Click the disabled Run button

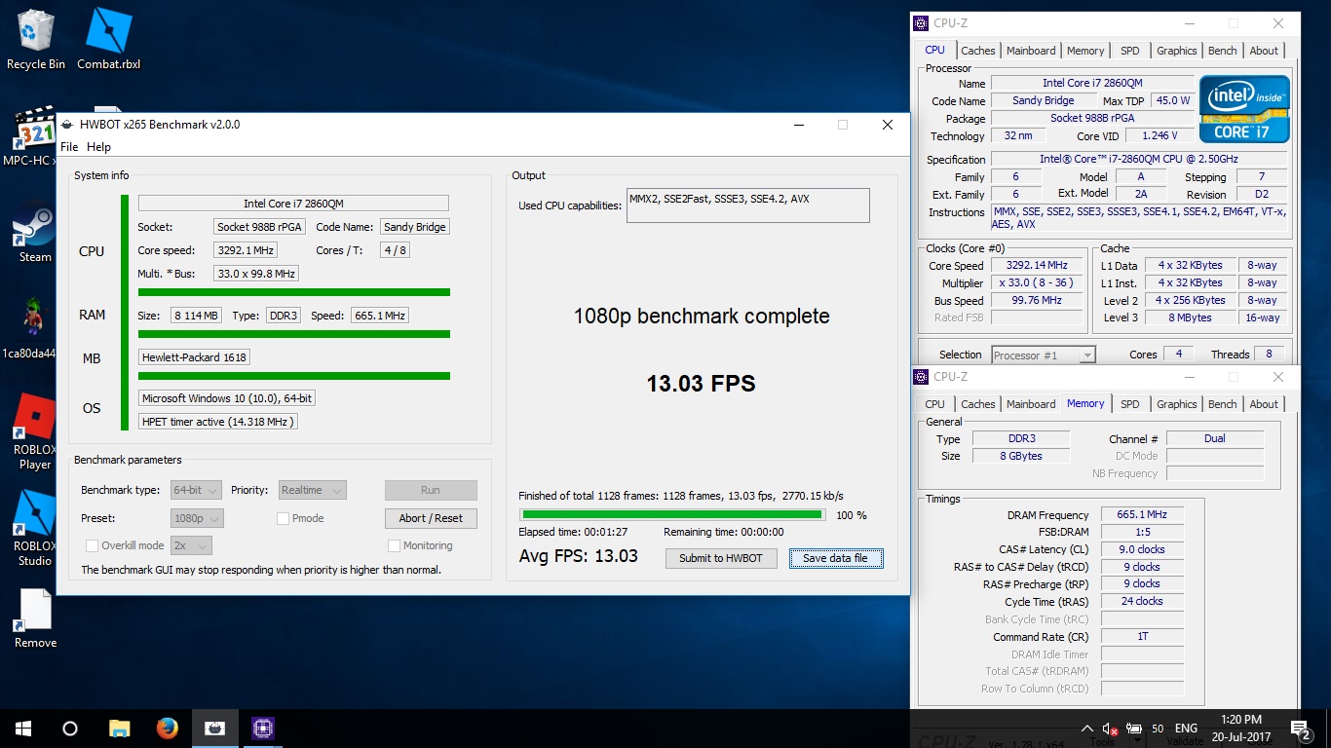coord(431,490)
